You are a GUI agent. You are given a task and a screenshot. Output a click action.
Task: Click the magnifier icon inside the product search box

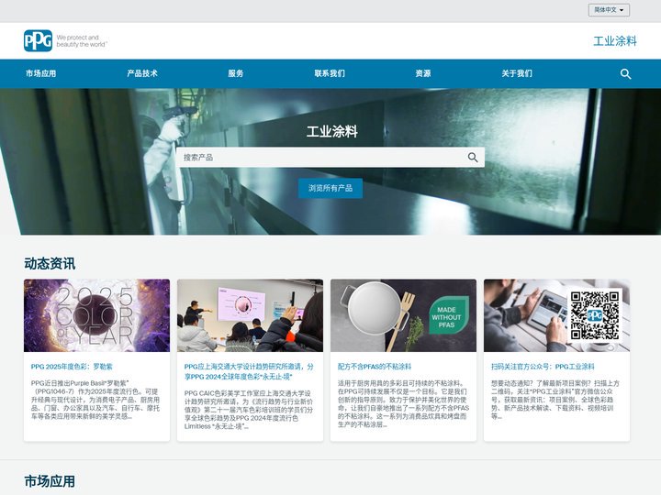click(473, 158)
